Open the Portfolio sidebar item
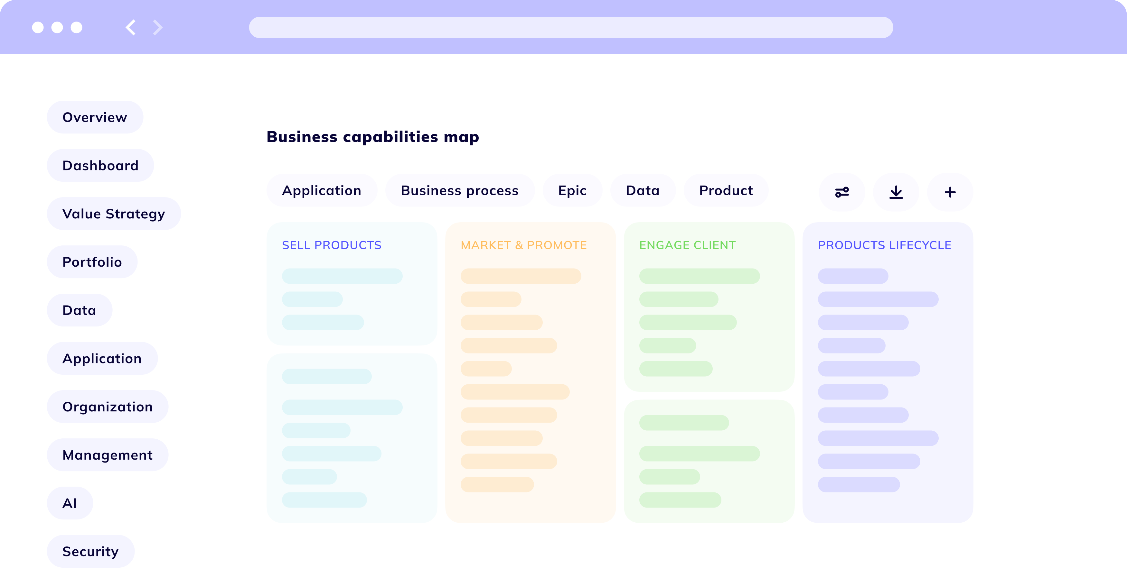 92,262
